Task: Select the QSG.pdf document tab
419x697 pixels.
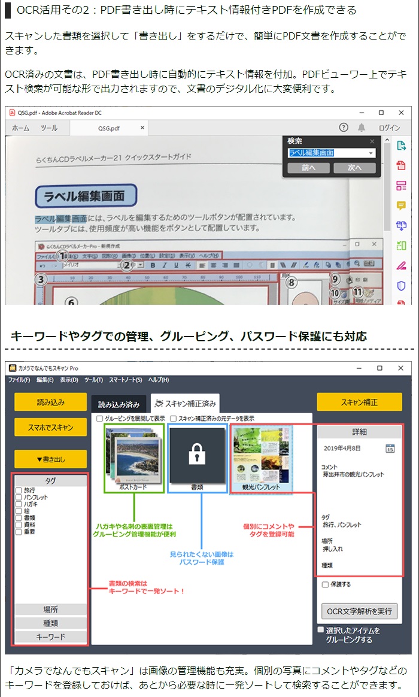Action: point(109,128)
